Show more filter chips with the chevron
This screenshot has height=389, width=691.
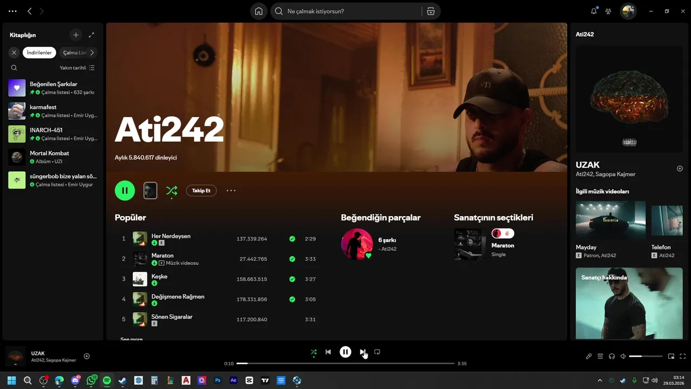[x=92, y=52]
